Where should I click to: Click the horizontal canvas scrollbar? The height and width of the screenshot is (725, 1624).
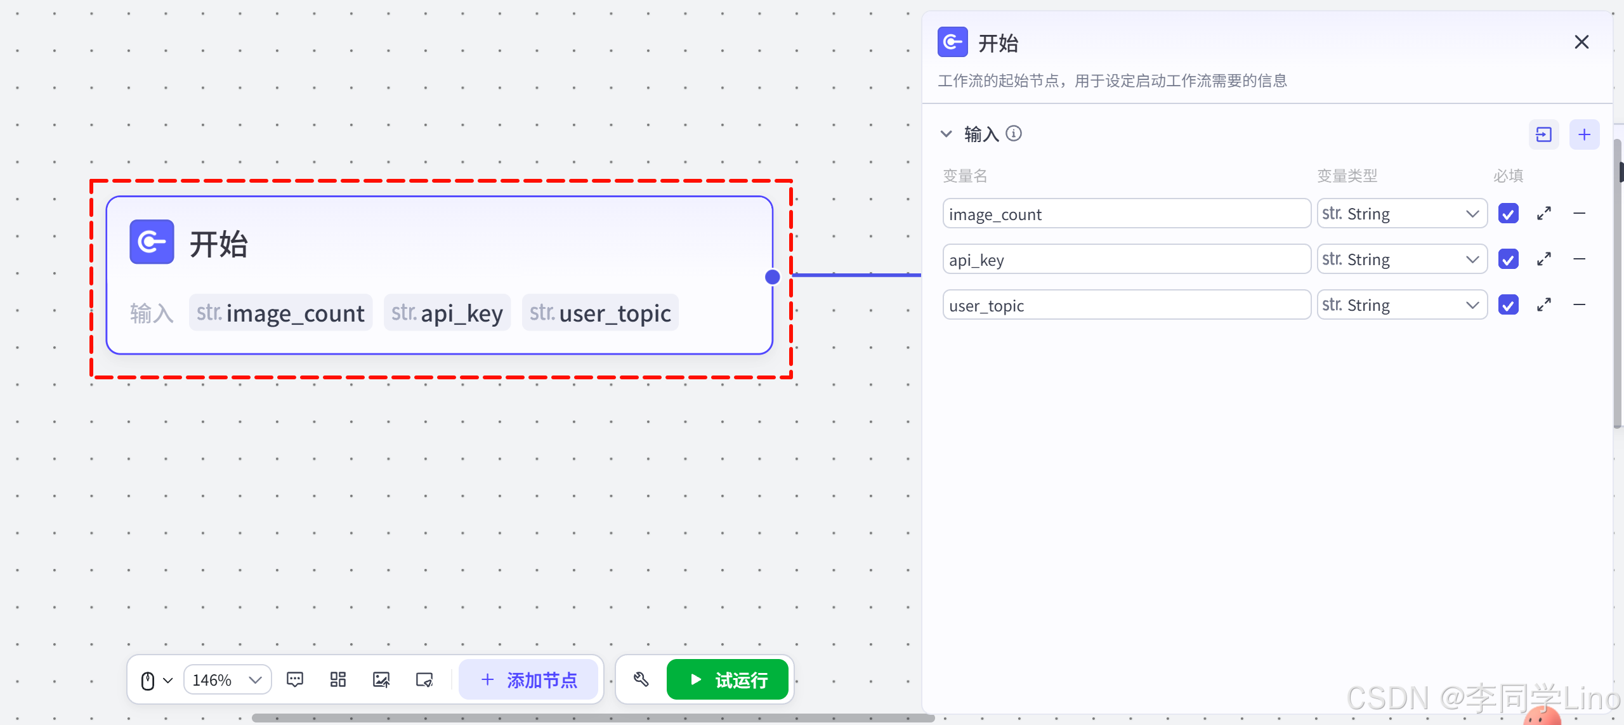pos(593,718)
